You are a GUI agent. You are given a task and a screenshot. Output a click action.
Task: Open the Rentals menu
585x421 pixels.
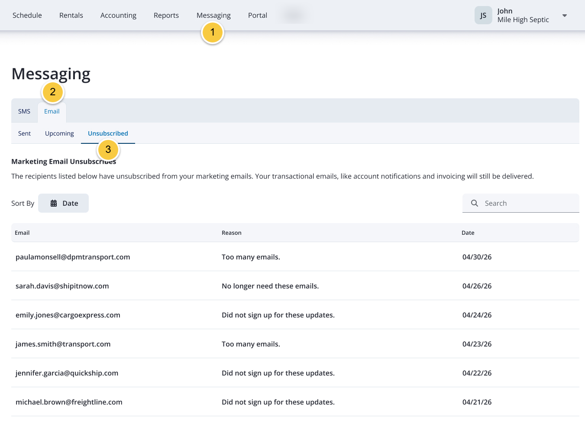[71, 15]
